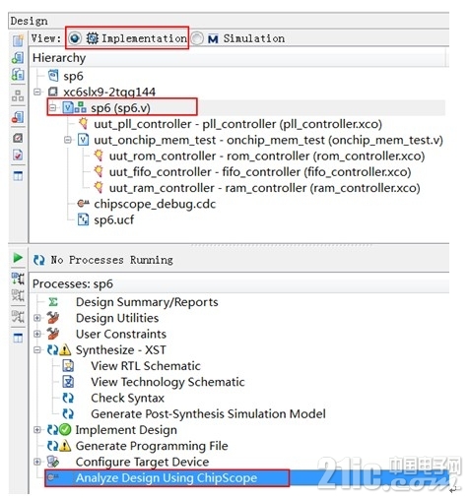The height and width of the screenshot is (499, 469).
Task: Click the refresh icon beside No Processes Running
Action: pyautogui.click(x=38, y=260)
